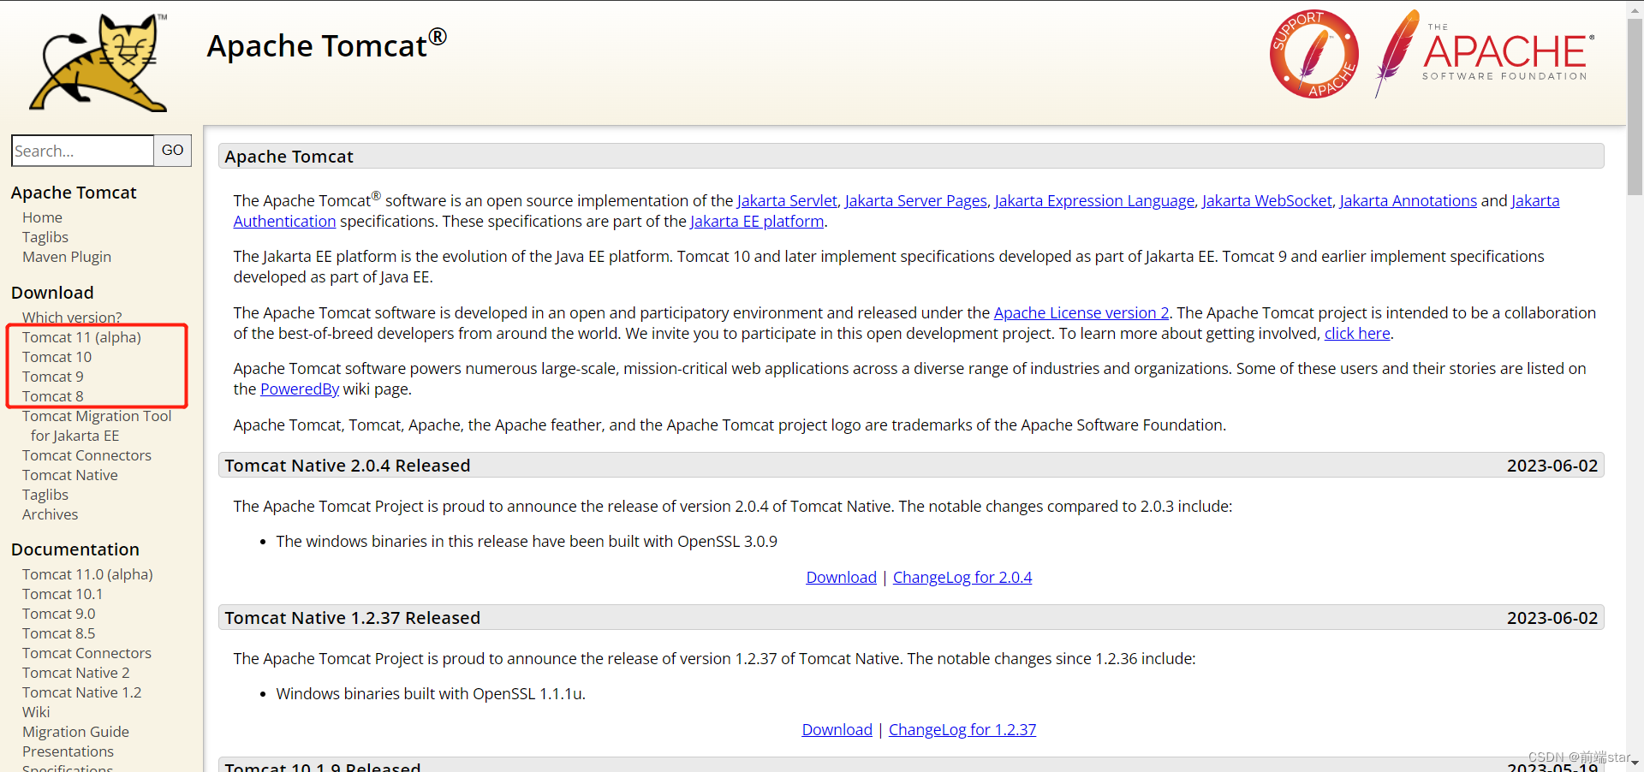Image resolution: width=1644 pixels, height=772 pixels.
Task: Click the 'Tomcat Native 2.0.4 Released' heading
Action: [348, 466]
